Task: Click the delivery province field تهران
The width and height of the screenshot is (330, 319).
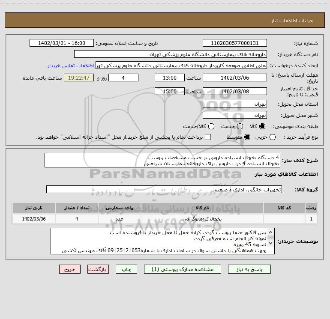Action: [x=235, y=104]
